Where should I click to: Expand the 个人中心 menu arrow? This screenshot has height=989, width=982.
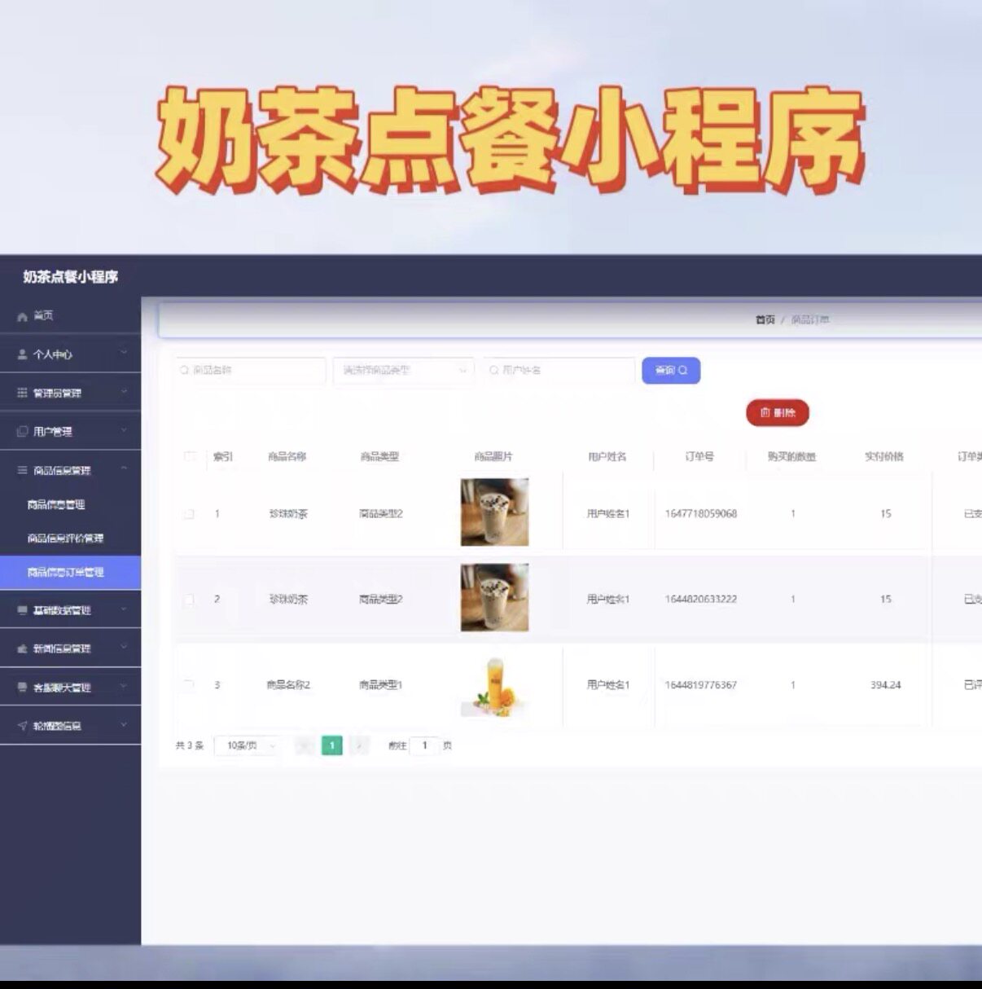coord(124,353)
